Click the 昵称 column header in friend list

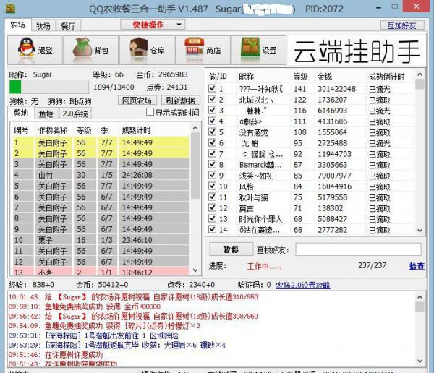[247, 77]
